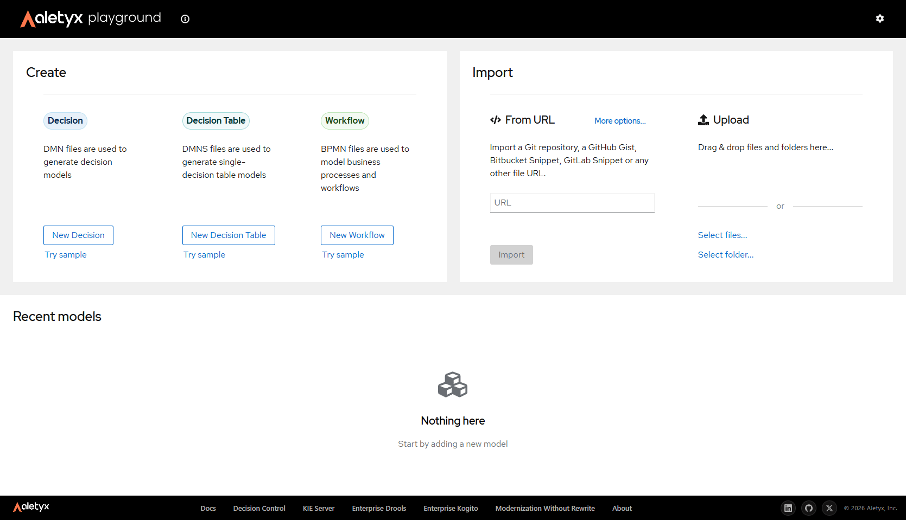This screenshot has width=906, height=520.
Task: Focus the URL input field
Action: tap(572, 203)
